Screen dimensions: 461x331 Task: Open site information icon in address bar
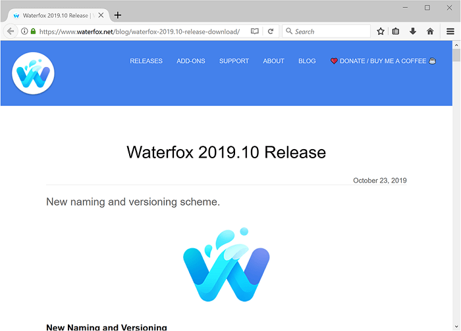click(x=24, y=31)
